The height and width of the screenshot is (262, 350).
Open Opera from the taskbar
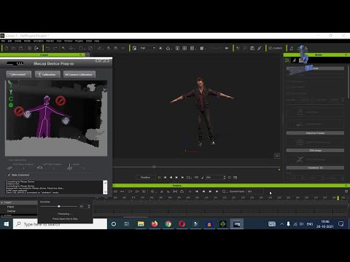(x=182, y=224)
